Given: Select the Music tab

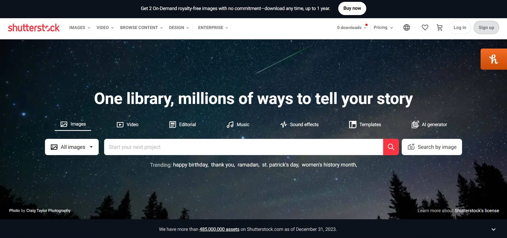Looking at the screenshot, I should point(238,125).
